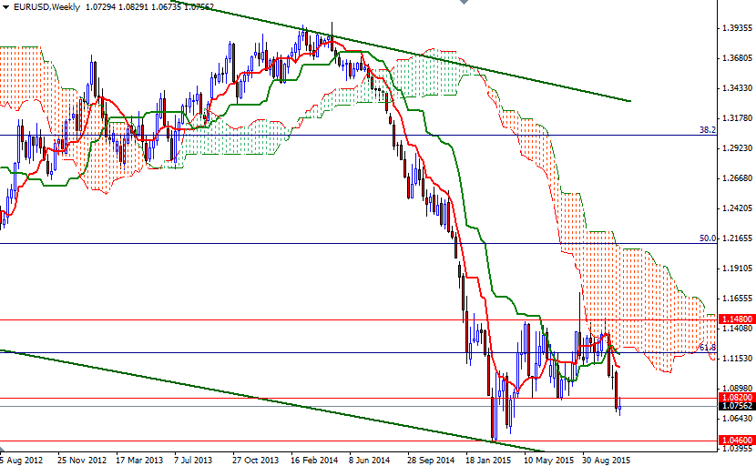Screen dimensions: 756x466
Task: Select the red 1.04600 price level label
Action: click(x=737, y=440)
